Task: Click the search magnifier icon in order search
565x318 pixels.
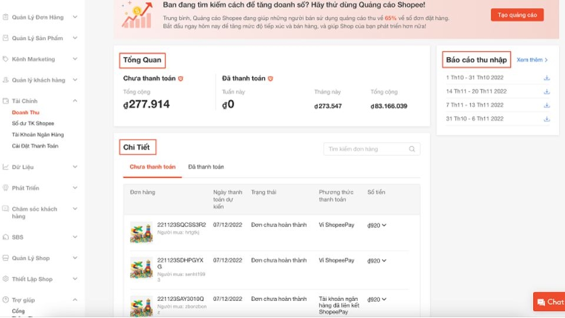Action: point(412,149)
